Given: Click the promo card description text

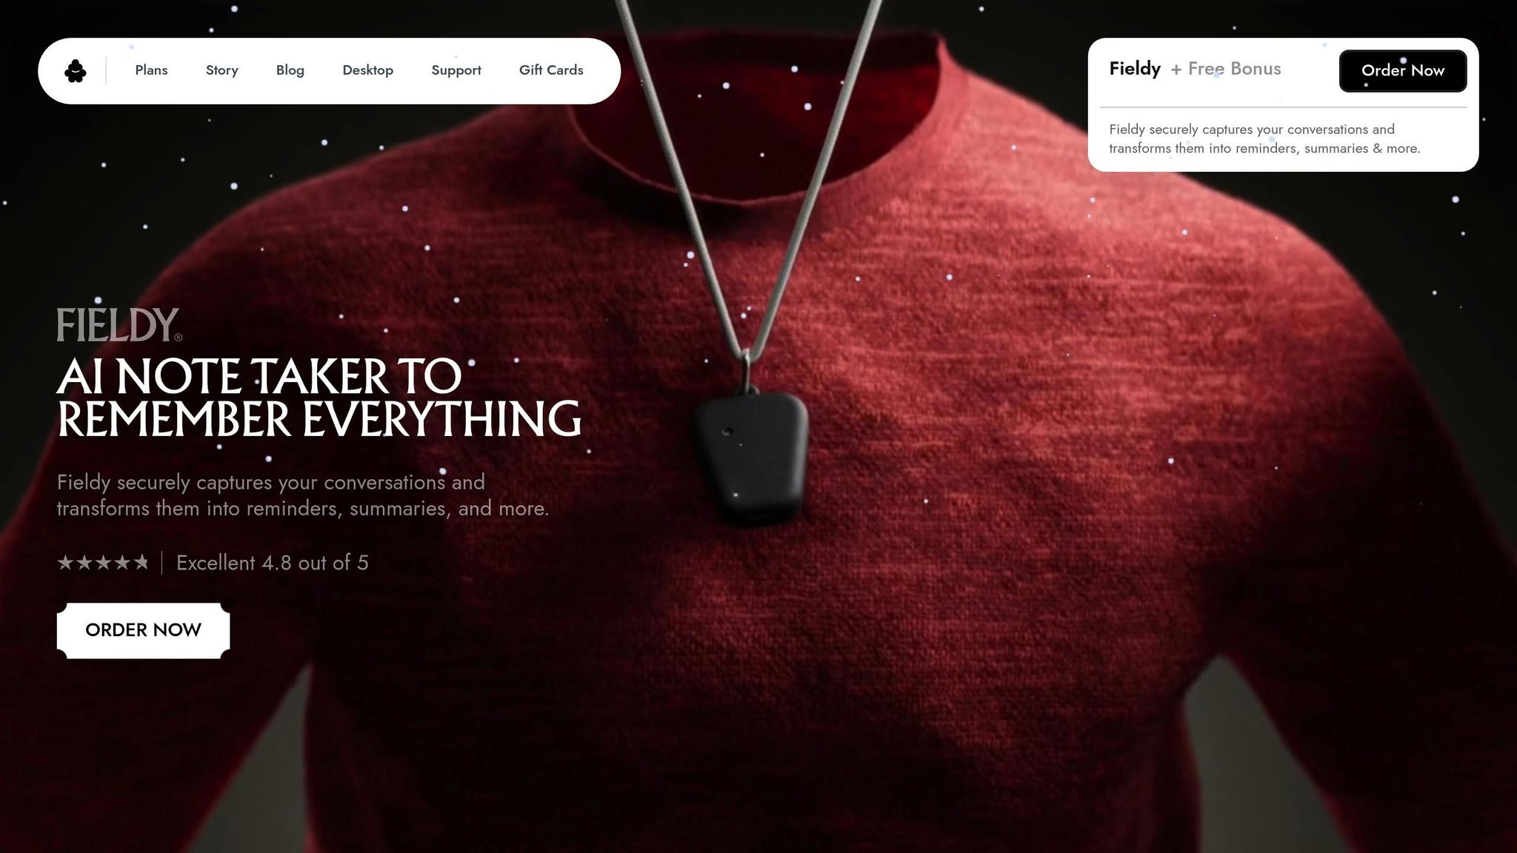Looking at the screenshot, I should pyautogui.click(x=1264, y=138).
